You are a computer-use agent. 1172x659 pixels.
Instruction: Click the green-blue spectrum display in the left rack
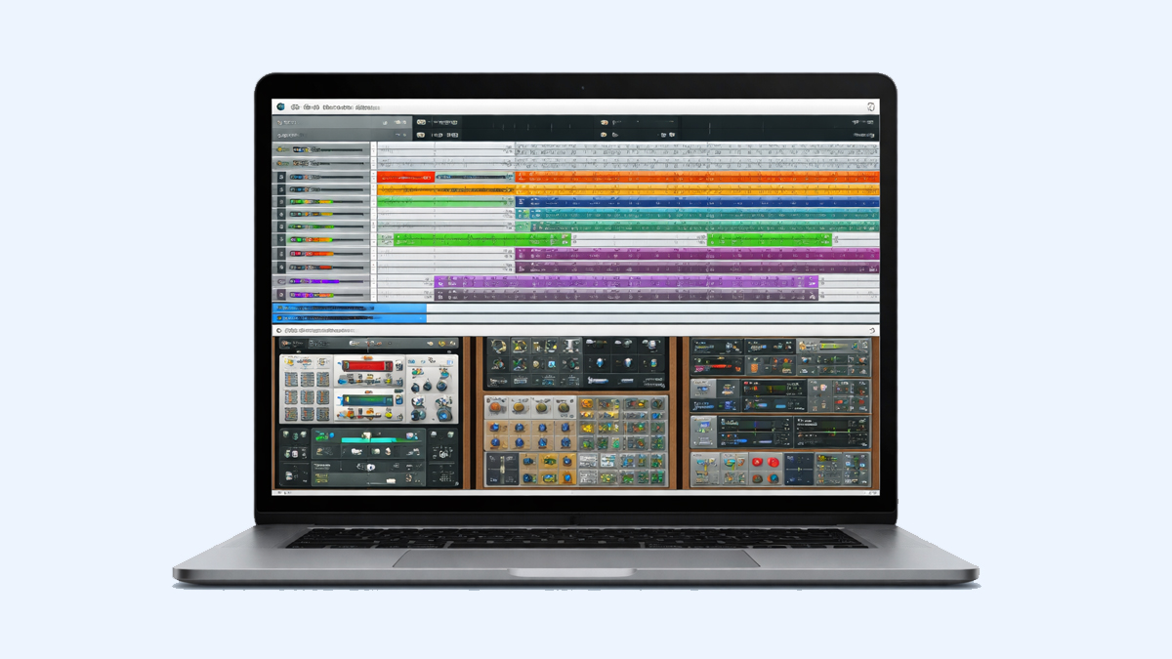368,400
